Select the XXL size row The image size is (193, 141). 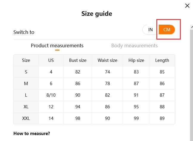[x=26, y=118]
